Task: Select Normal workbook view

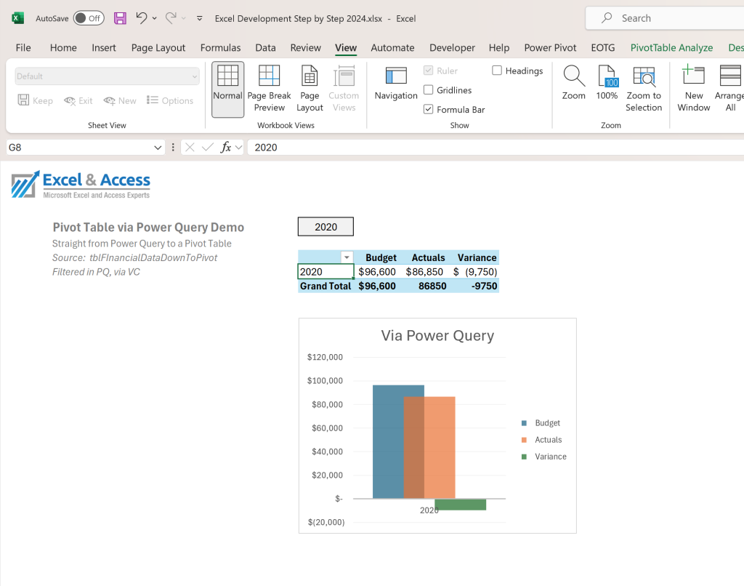Action: (227, 89)
